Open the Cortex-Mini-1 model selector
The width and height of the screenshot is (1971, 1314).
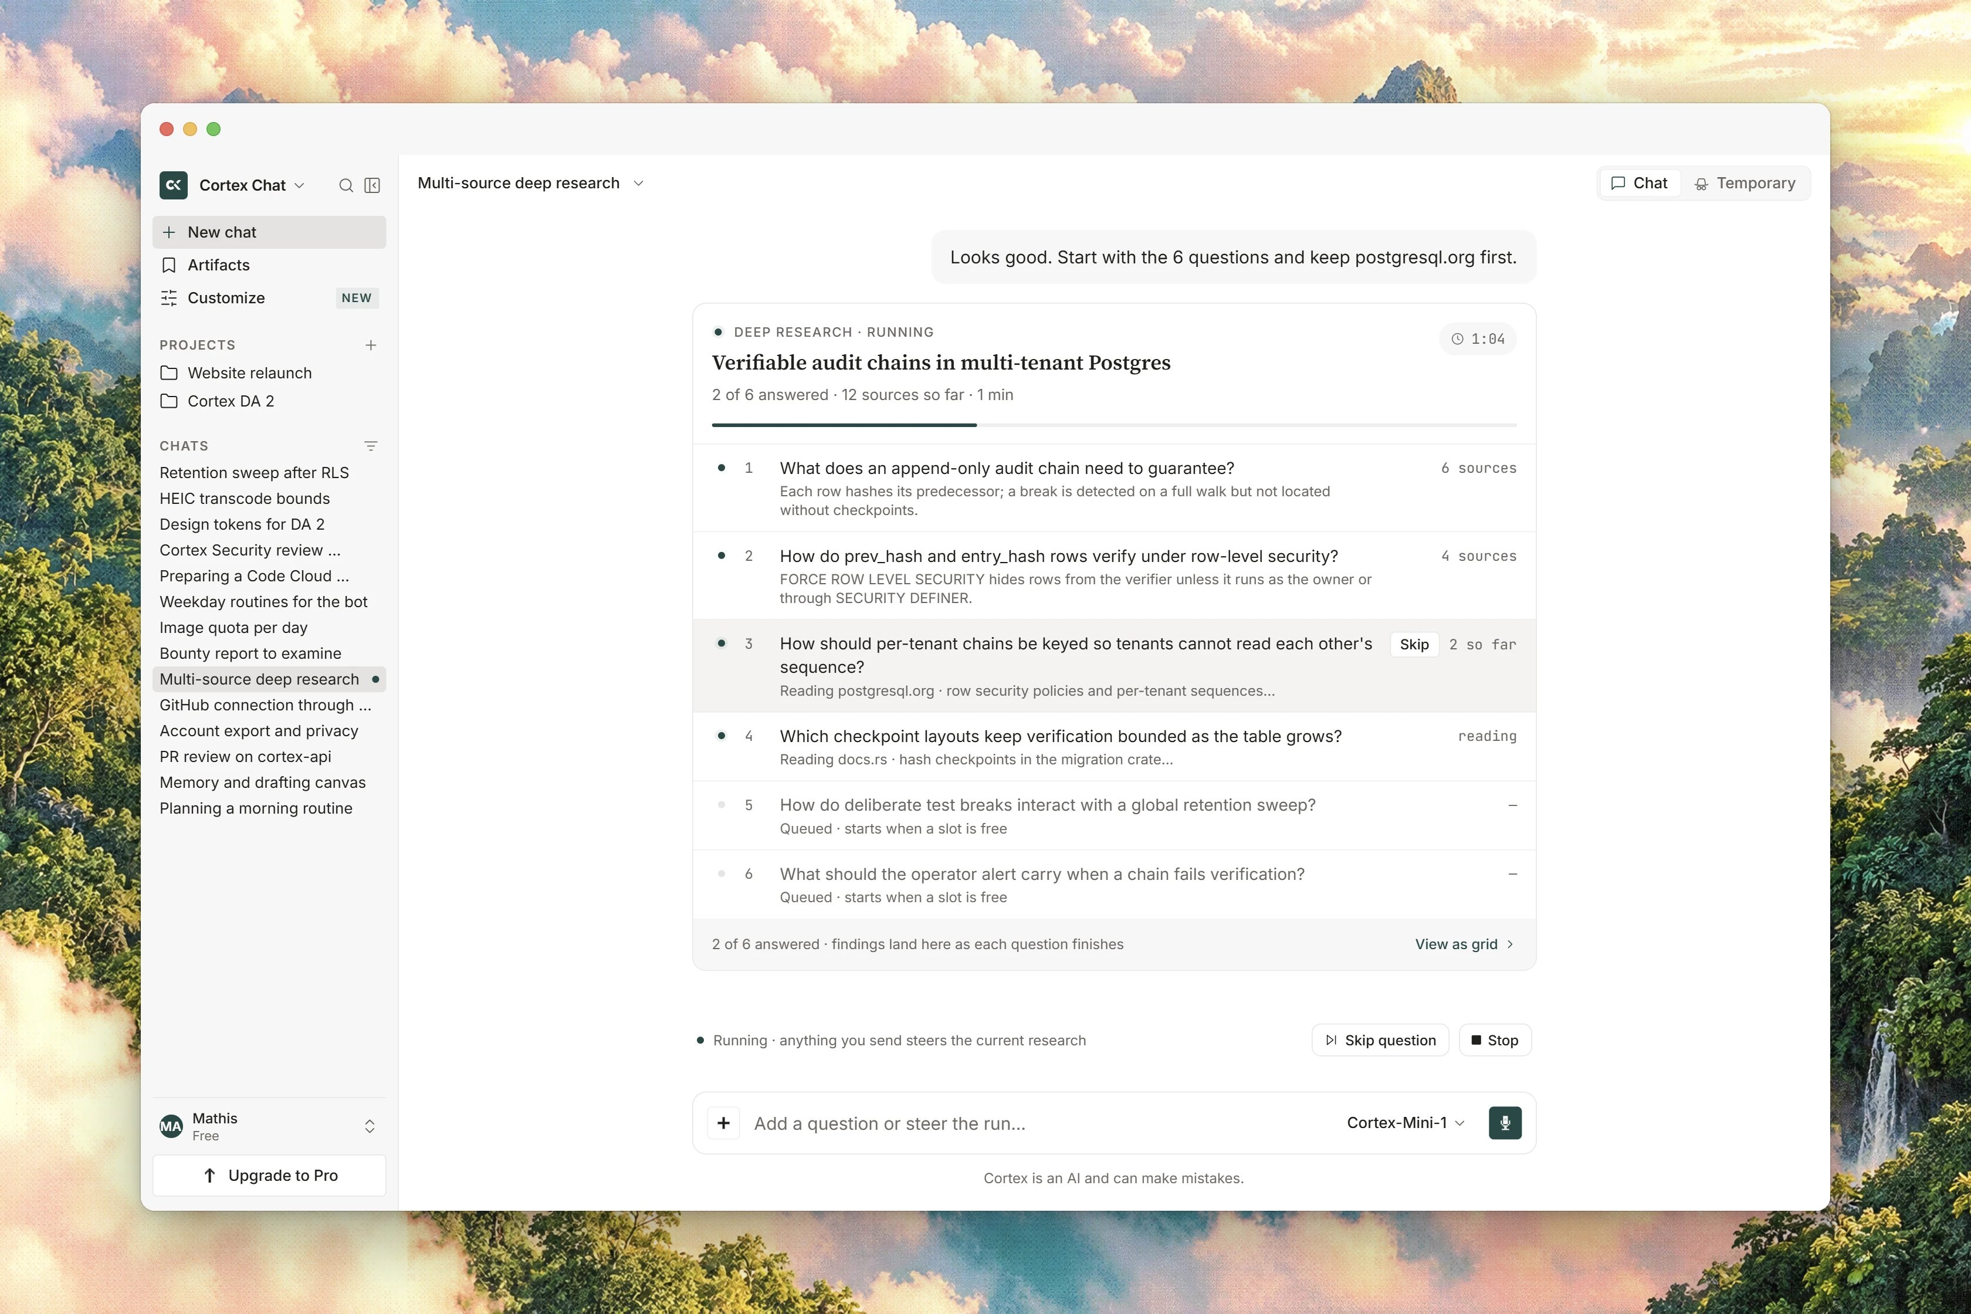point(1406,1123)
